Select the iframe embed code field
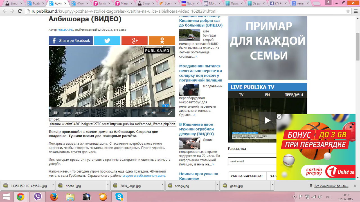 point(112,124)
